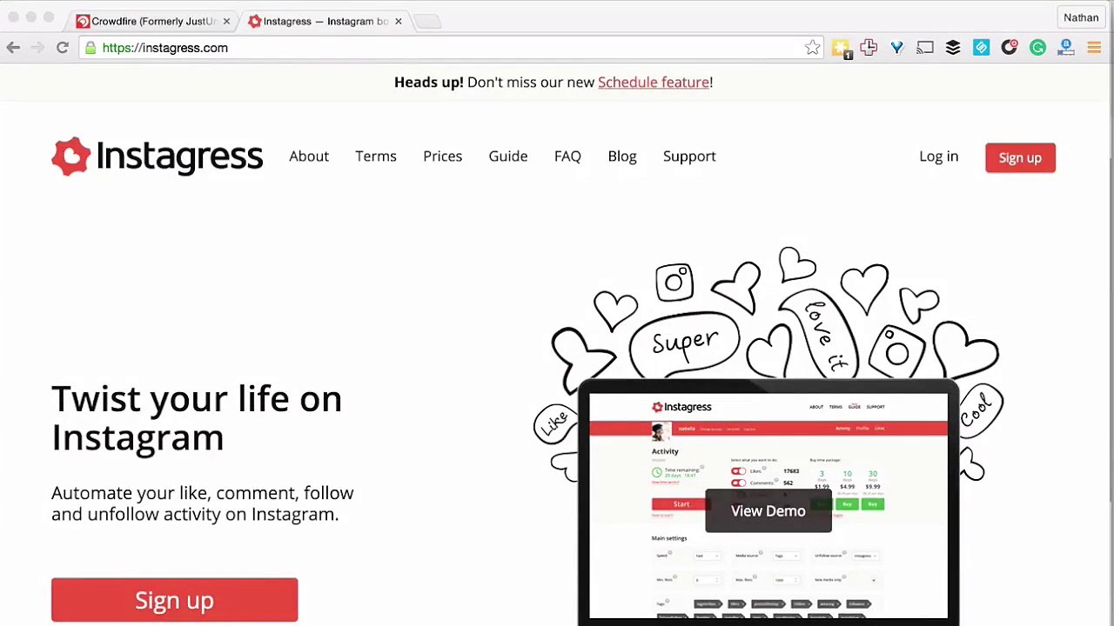Go to the About page
Image resolution: width=1114 pixels, height=626 pixels.
click(309, 156)
